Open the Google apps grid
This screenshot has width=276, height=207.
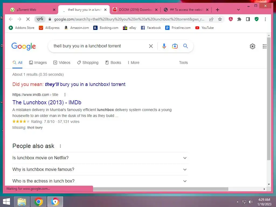[265, 46]
